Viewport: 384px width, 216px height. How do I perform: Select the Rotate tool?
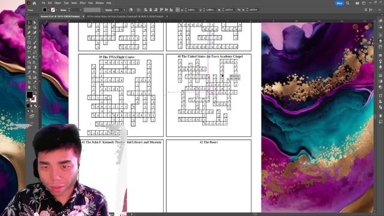pyautogui.click(x=29, y=52)
